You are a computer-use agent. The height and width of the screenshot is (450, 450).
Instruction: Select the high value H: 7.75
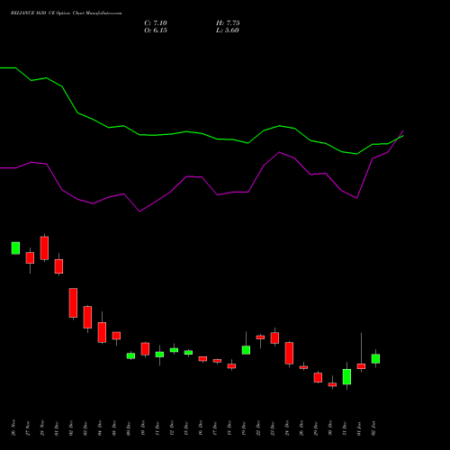coord(228,23)
